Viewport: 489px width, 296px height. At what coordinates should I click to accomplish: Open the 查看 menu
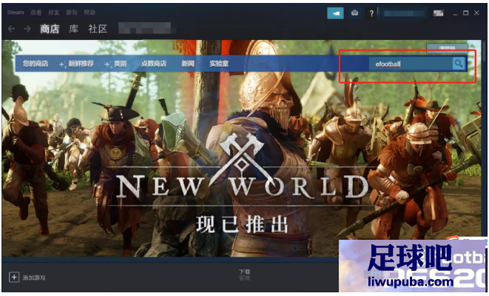pyautogui.click(x=36, y=13)
